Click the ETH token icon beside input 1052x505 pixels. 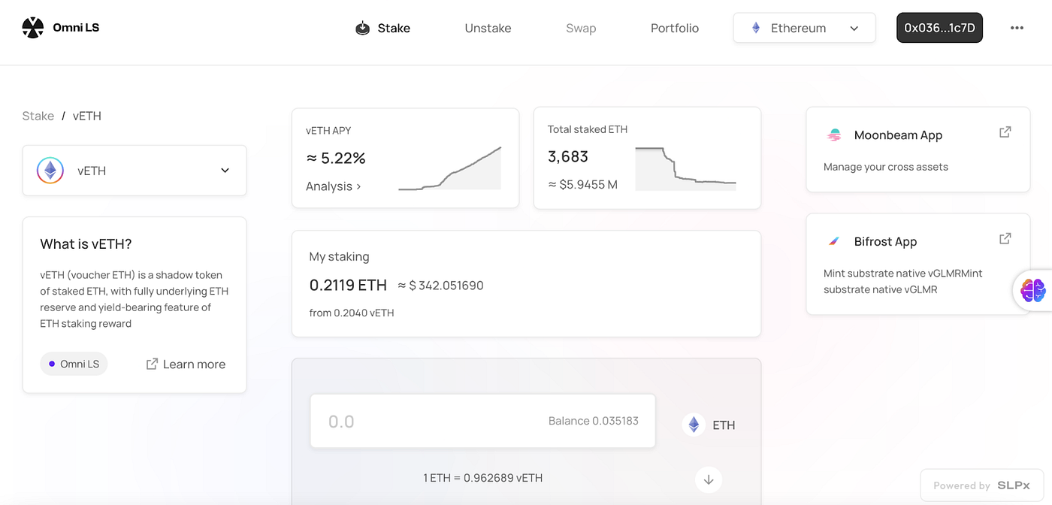694,425
